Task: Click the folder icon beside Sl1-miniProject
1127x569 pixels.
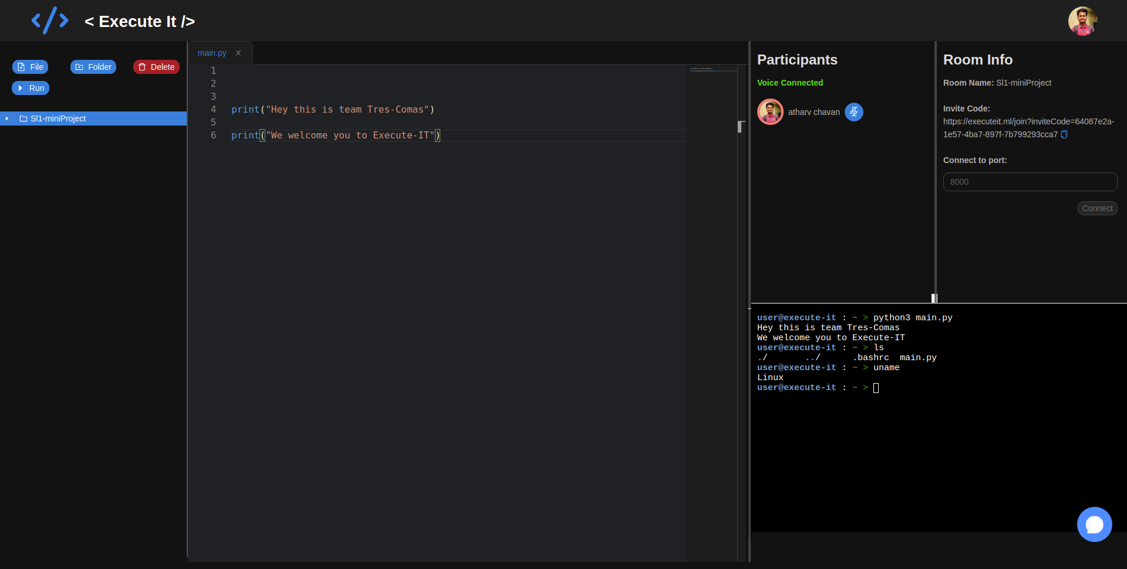Action: (x=23, y=118)
